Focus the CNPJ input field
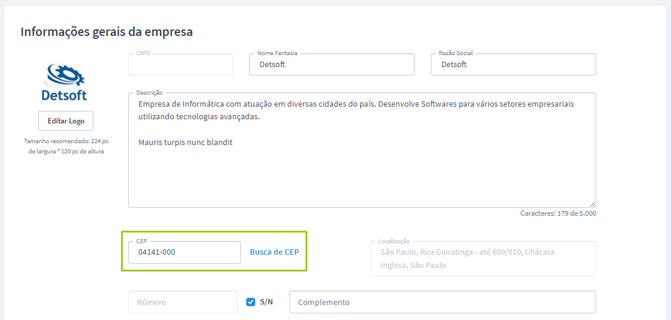This screenshot has height=320, width=671. (180, 65)
